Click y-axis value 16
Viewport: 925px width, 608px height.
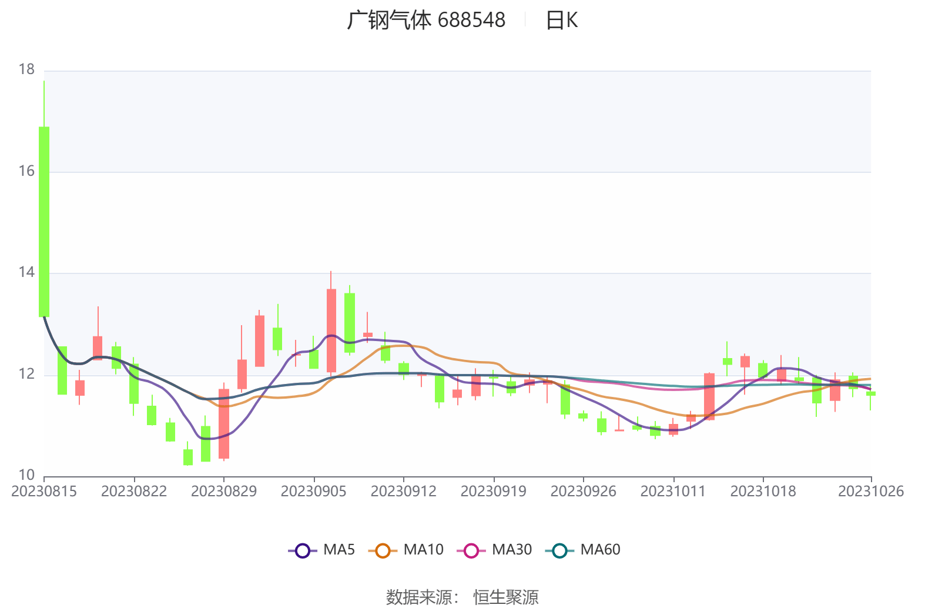tap(27, 171)
